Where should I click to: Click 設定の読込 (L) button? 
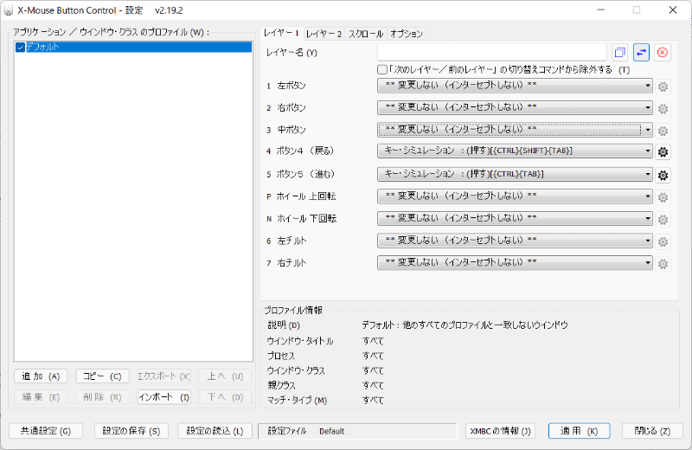pos(215,431)
